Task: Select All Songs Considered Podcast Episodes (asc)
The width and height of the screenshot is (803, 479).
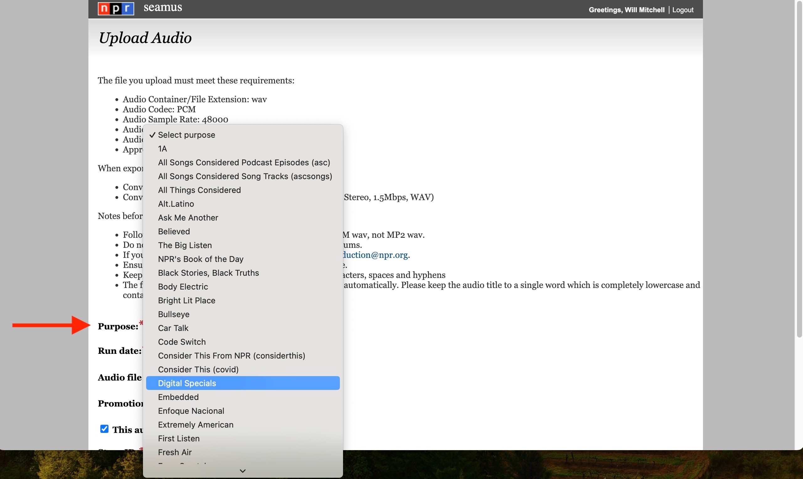Action: click(x=243, y=162)
